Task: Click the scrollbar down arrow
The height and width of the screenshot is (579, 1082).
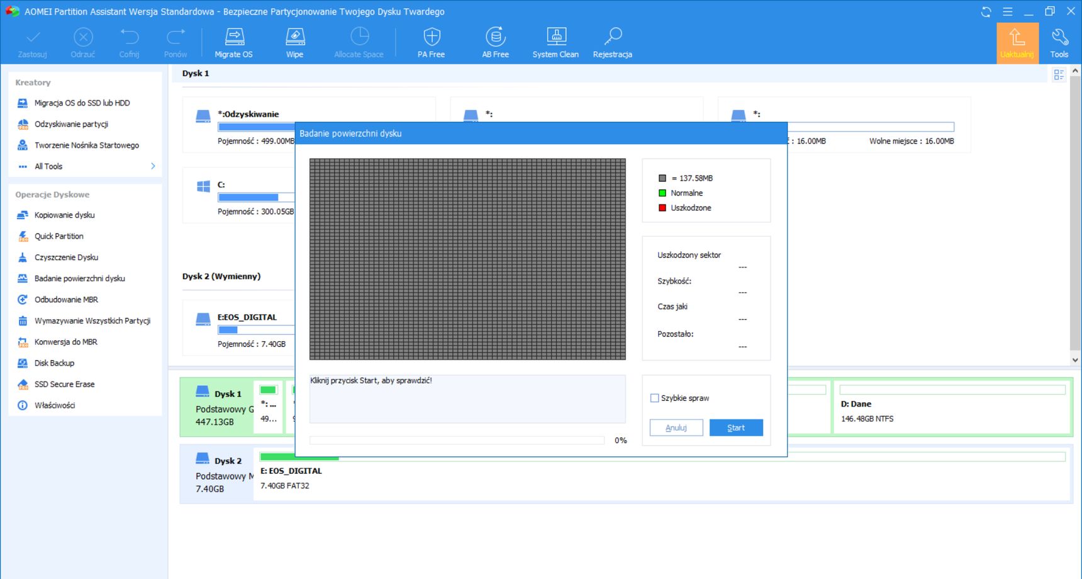Action: click(1075, 360)
